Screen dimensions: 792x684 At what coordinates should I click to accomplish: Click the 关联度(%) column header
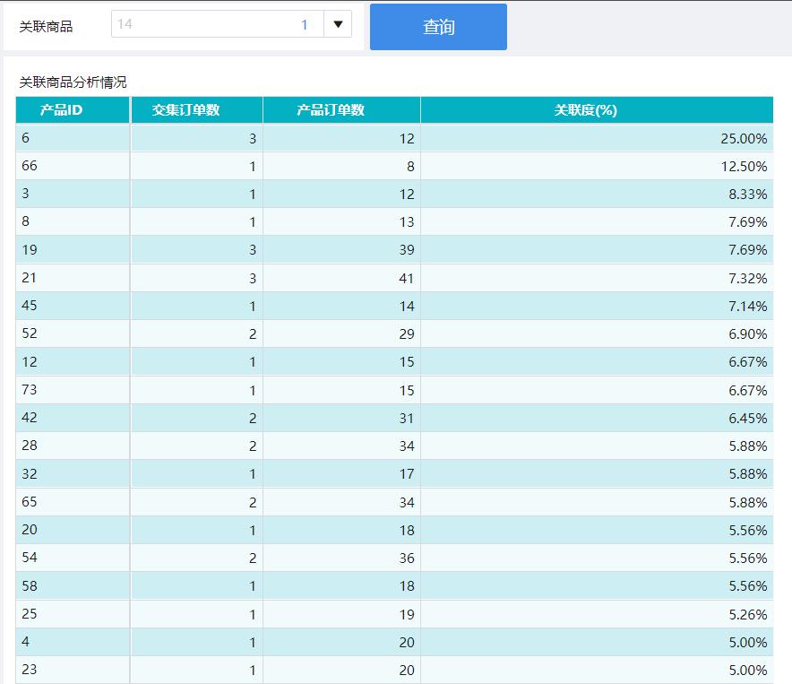(x=596, y=110)
